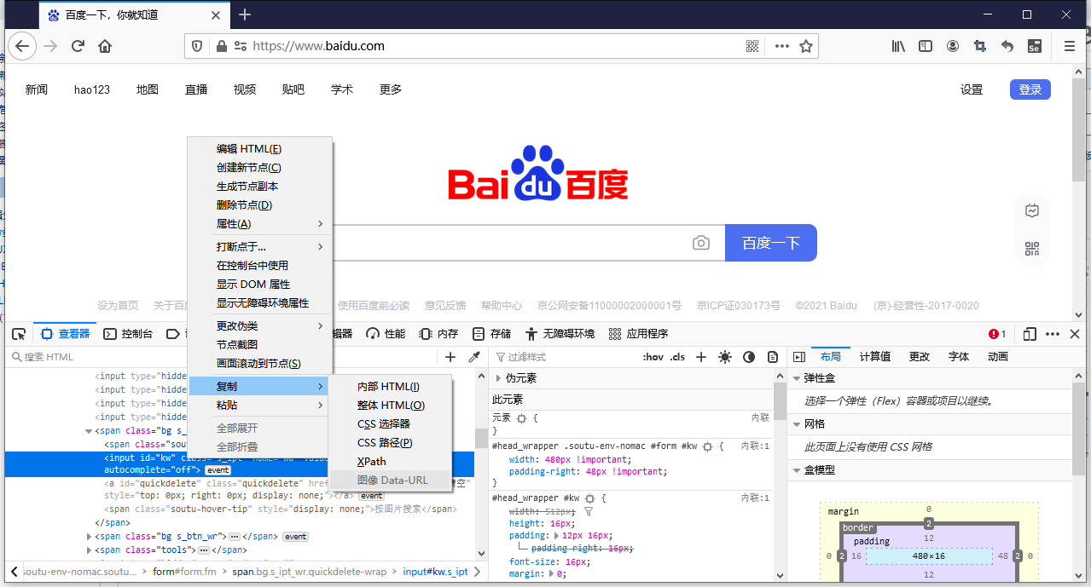
Task: Open the 粘贴 submenu
Action: pos(260,406)
